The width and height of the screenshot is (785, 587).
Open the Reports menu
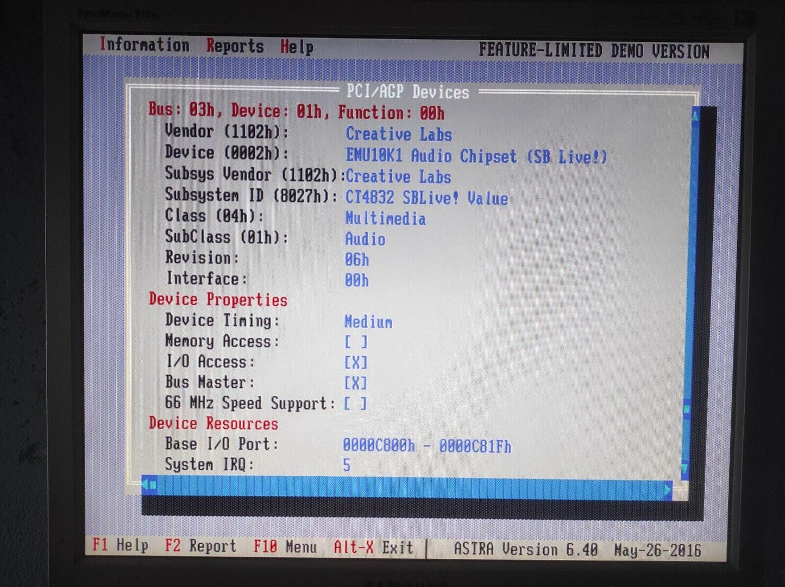pos(235,47)
